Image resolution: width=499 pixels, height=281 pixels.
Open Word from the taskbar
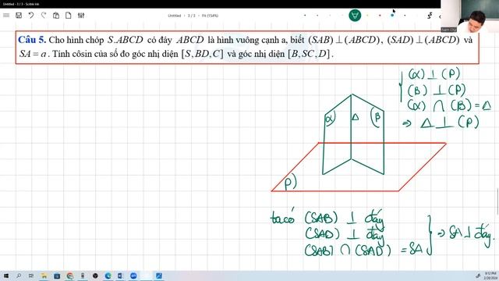[121, 276]
